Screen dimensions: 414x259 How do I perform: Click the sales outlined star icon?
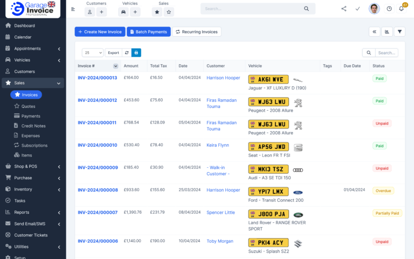(169, 12)
